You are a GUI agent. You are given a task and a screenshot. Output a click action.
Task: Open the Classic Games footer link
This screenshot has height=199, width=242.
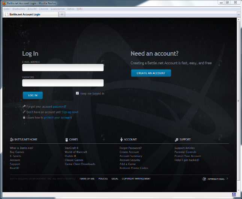click(x=74, y=160)
